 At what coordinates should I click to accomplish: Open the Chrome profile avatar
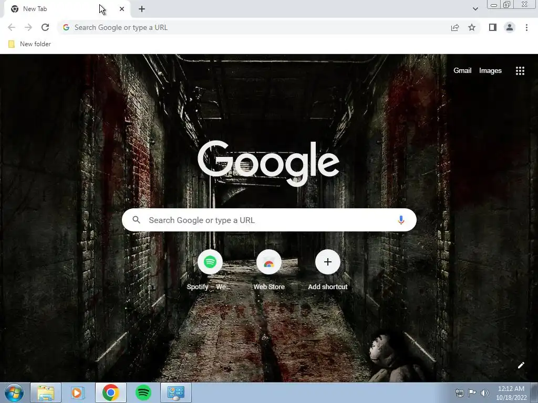click(510, 27)
